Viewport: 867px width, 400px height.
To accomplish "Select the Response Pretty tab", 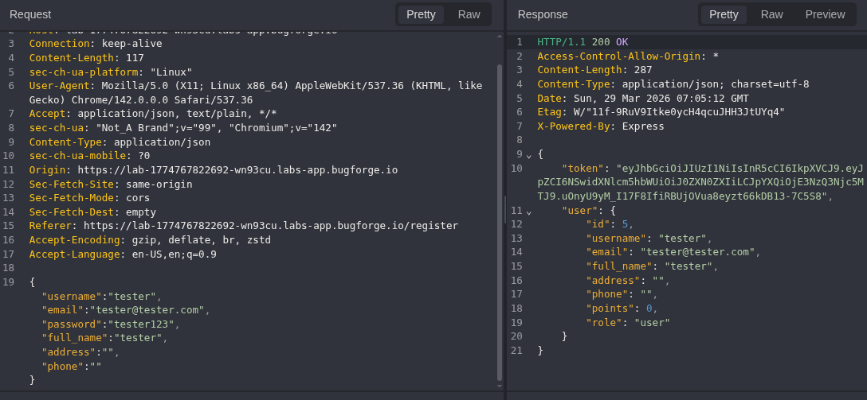I will click(724, 14).
